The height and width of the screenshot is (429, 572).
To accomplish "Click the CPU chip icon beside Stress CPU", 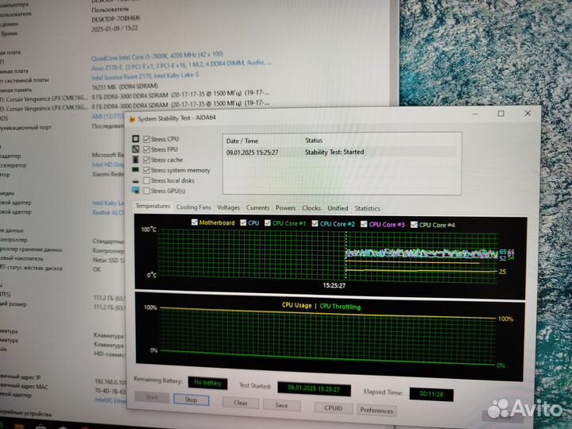I will [135, 139].
